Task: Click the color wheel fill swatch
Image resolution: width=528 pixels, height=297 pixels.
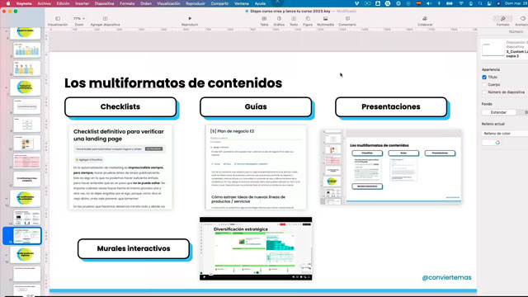Action: point(497,143)
